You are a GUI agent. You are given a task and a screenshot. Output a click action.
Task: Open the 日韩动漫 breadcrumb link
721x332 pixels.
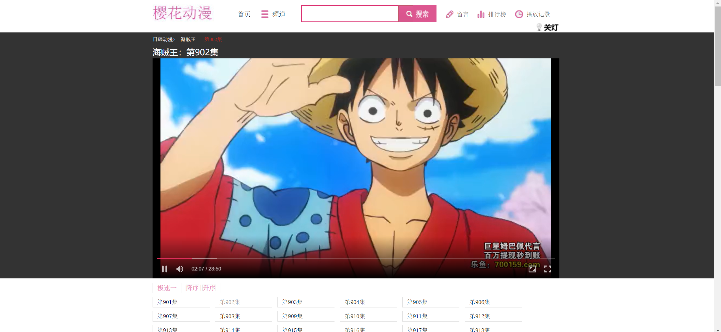click(163, 39)
